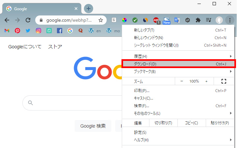The image size is (237, 148).
Task: Click the dark hexagon extension icon
Action: click(188, 20)
